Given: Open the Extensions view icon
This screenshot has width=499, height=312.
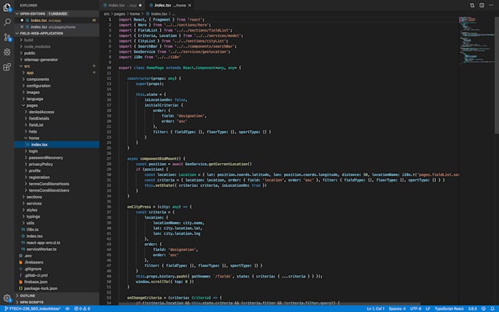Looking at the screenshot, I should 7,67.
